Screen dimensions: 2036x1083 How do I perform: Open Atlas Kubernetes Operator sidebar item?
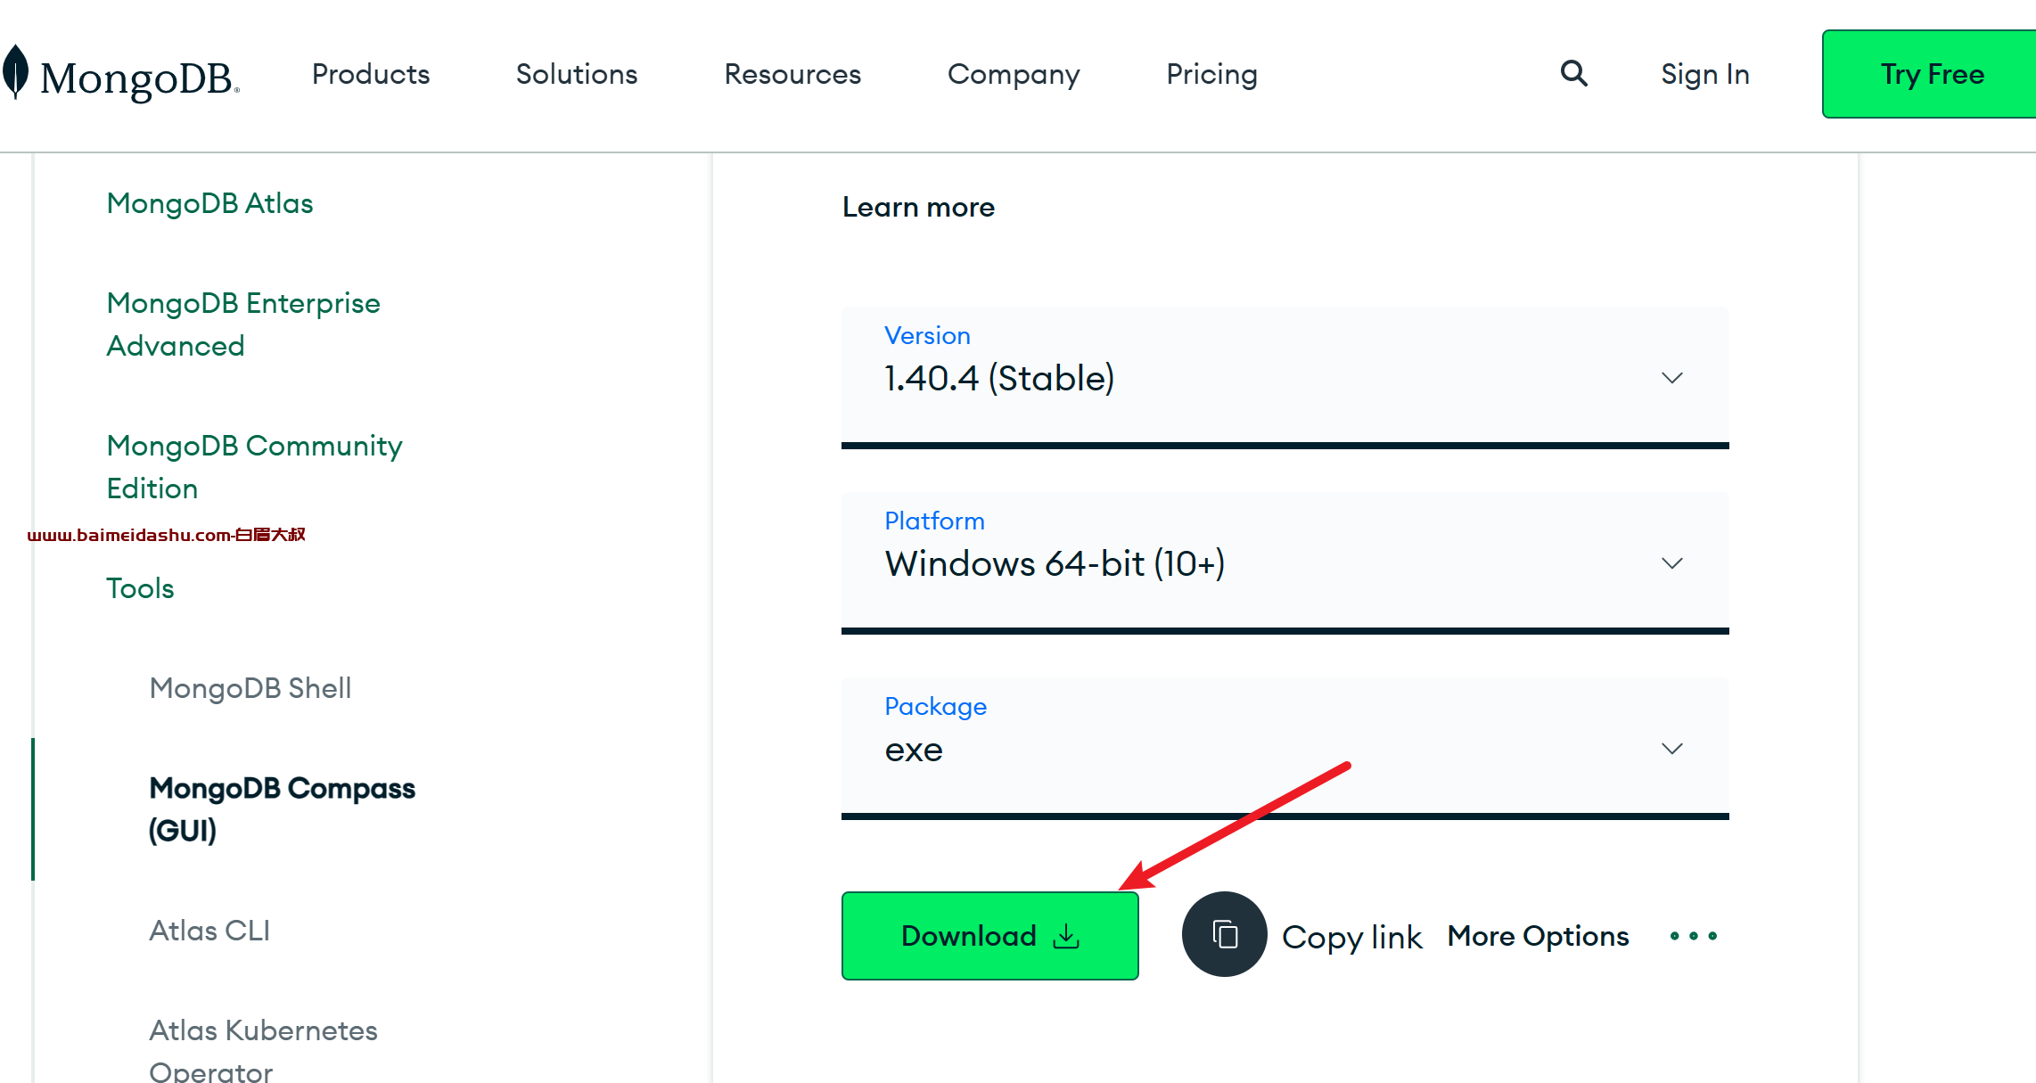(263, 1052)
